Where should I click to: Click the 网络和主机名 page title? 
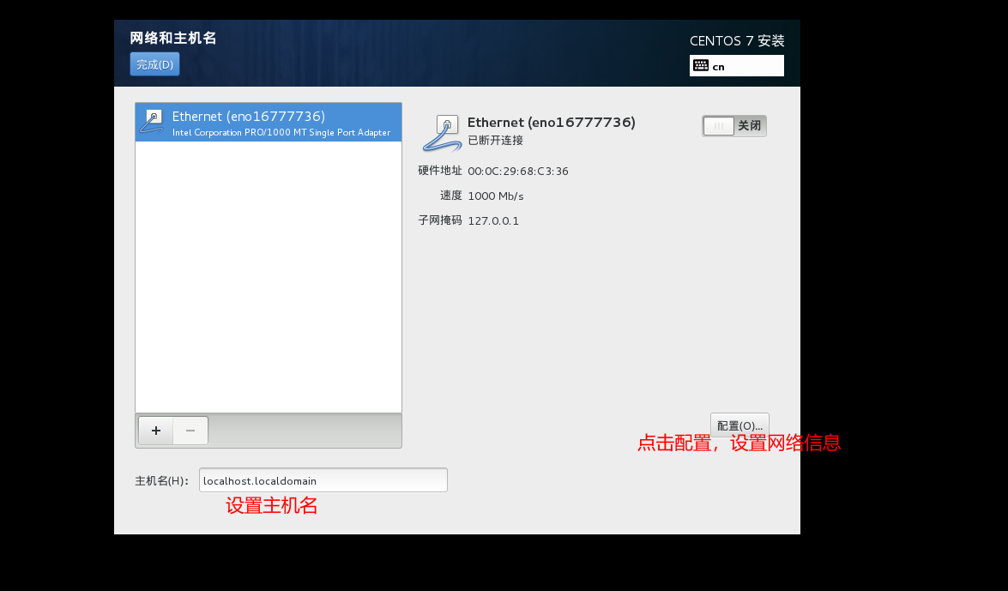pos(173,38)
